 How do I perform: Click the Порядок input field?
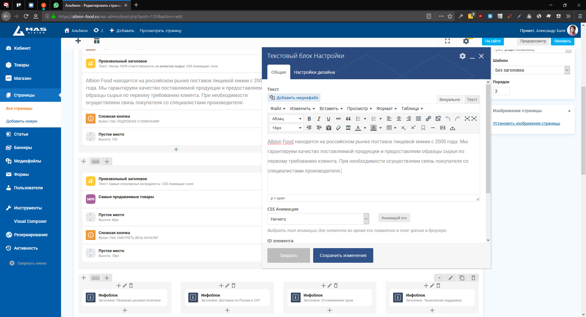click(x=501, y=91)
